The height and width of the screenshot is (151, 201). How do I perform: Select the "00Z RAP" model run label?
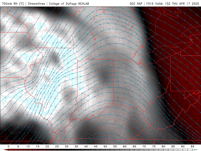click(x=136, y=4)
